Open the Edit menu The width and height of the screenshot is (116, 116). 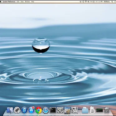[18, 2]
